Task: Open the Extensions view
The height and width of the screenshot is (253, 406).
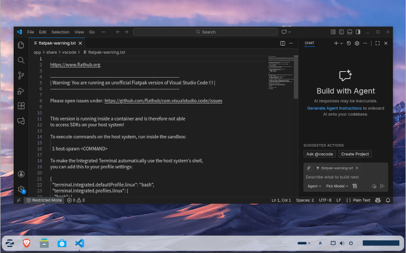Action: [x=21, y=106]
